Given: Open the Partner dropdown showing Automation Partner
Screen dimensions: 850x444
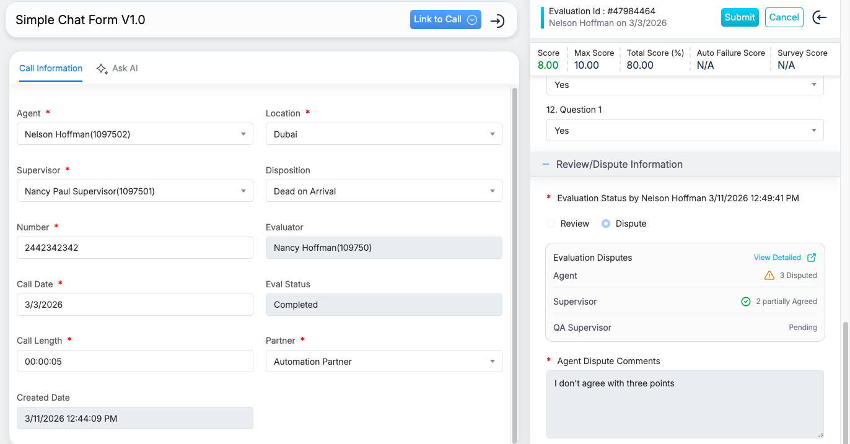Looking at the screenshot, I should tap(383, 362).
